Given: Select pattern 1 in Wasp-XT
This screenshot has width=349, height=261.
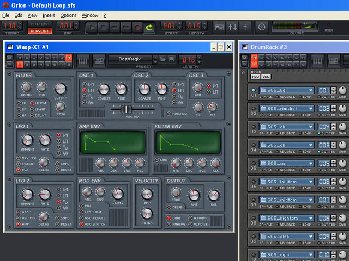Looking at the screenshot, I should [20, 65].
